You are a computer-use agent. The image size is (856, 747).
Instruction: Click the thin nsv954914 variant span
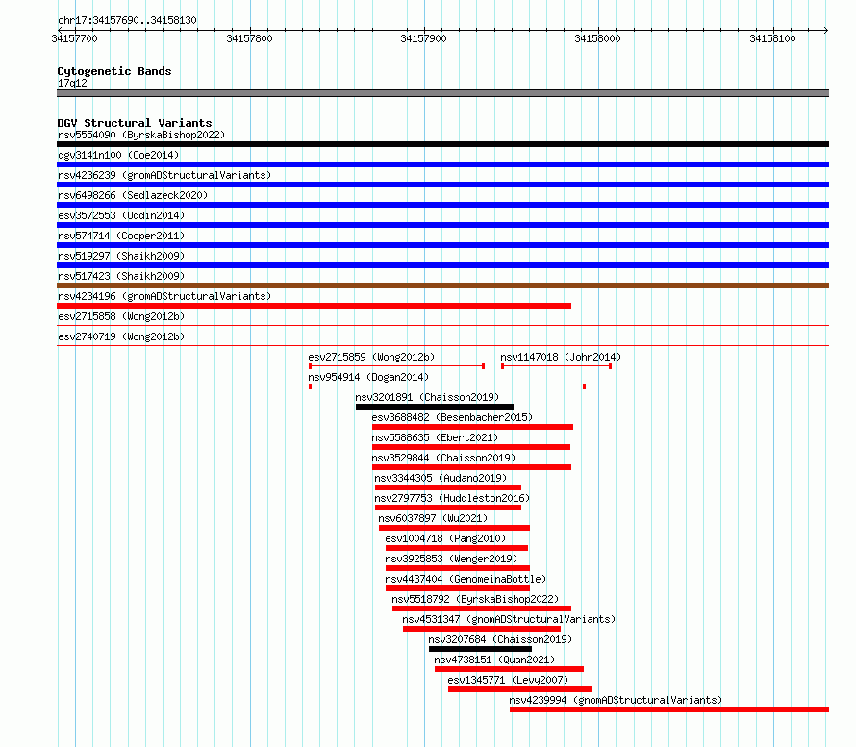click(447, 386)
